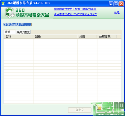
Task: Select the status text 正在初始化引擎
Action: pos(17,25)
